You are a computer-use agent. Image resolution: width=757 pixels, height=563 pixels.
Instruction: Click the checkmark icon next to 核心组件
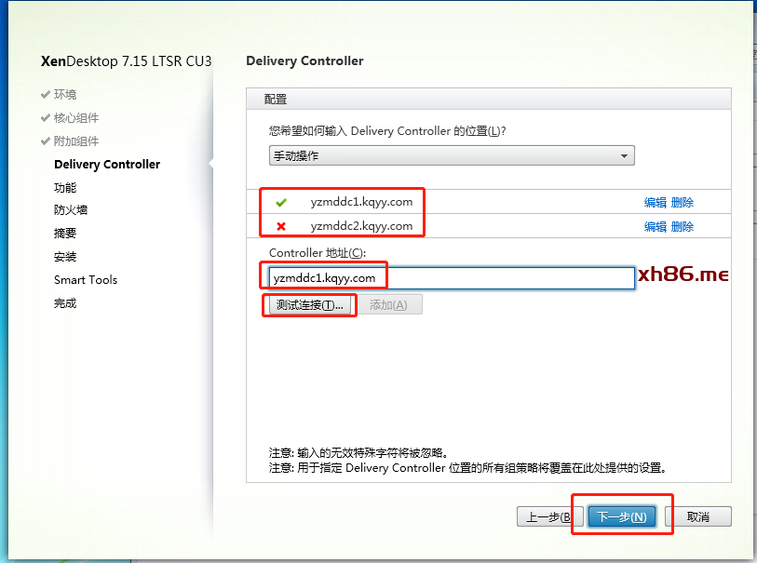click(45, 118)
